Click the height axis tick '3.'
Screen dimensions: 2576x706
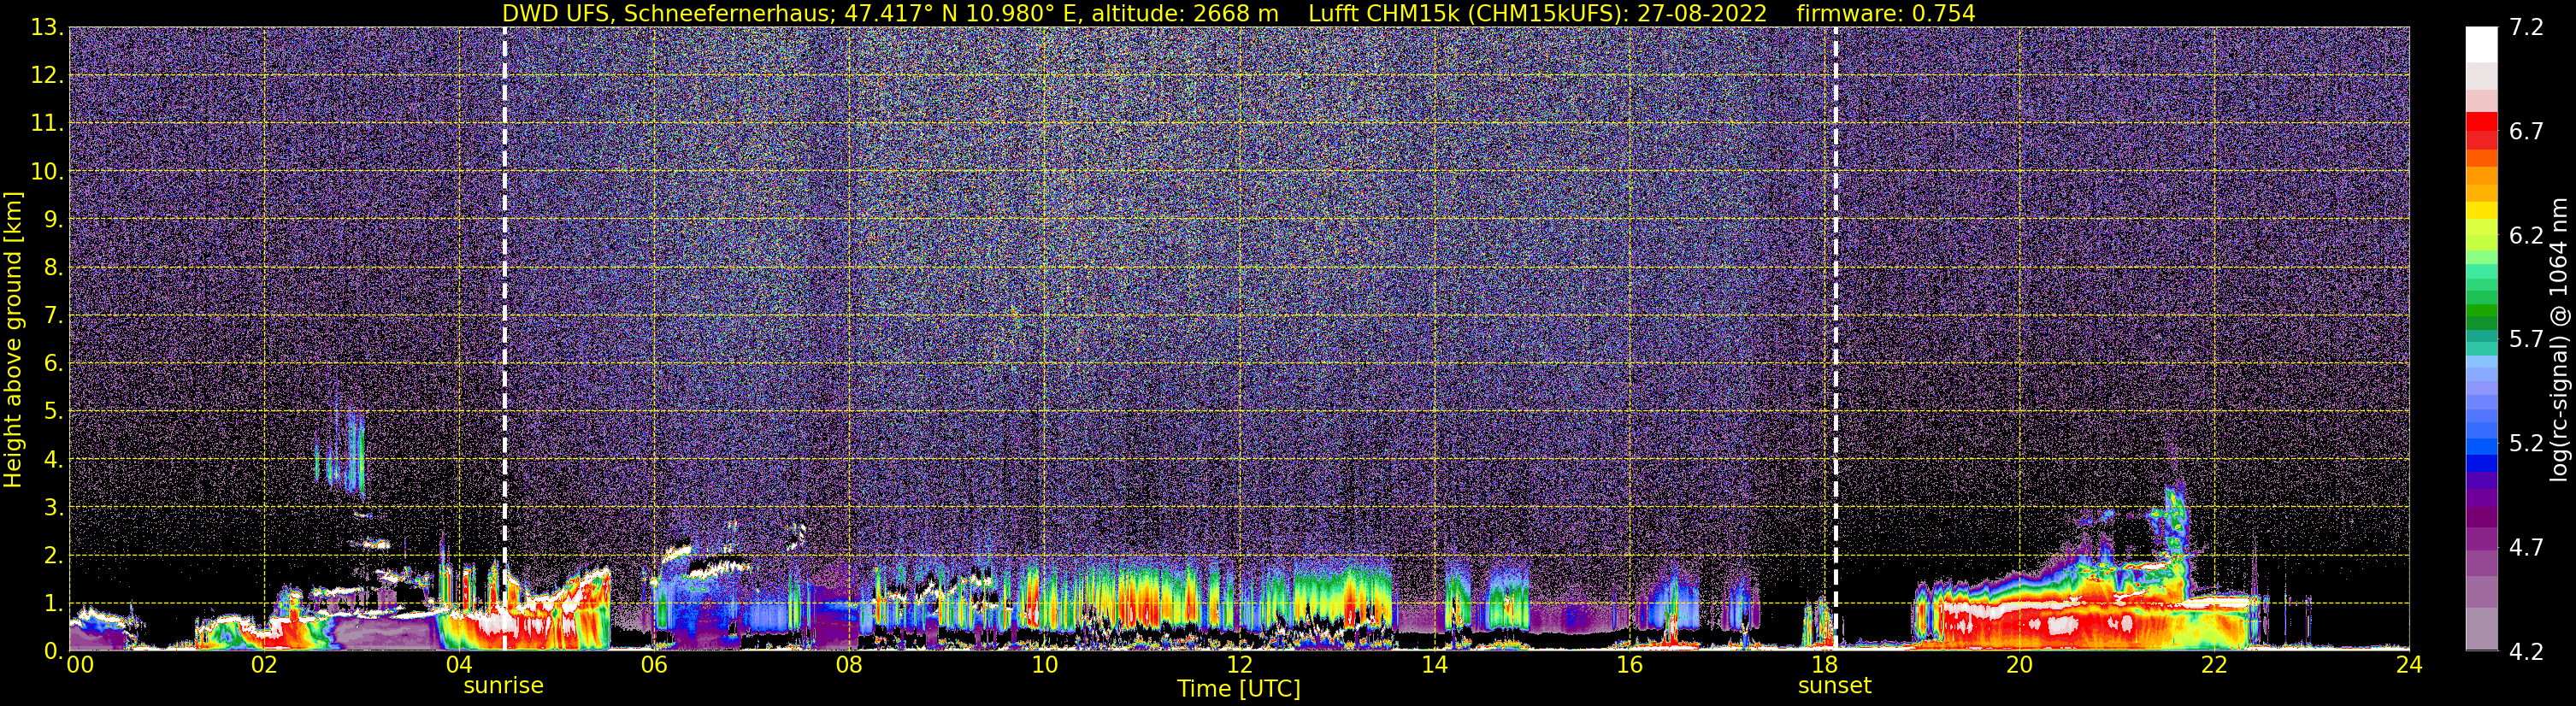(x=53, y=508)
